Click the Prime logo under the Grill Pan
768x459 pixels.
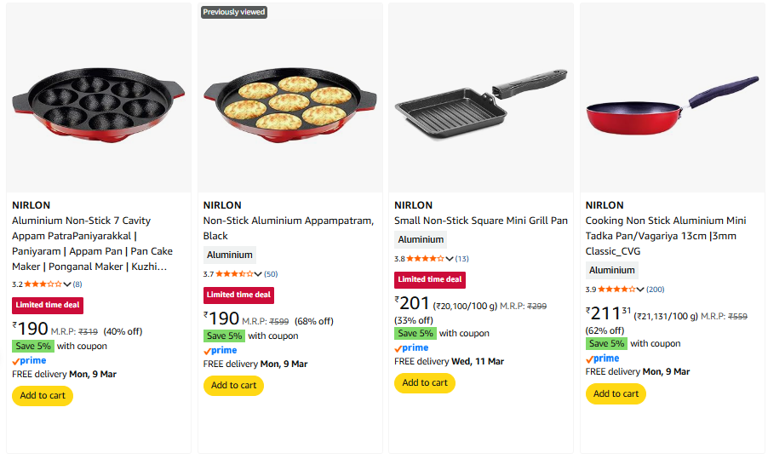[x=412, y=348]
